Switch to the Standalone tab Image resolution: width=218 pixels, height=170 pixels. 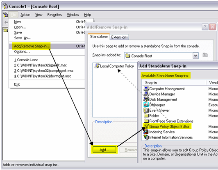99,37
